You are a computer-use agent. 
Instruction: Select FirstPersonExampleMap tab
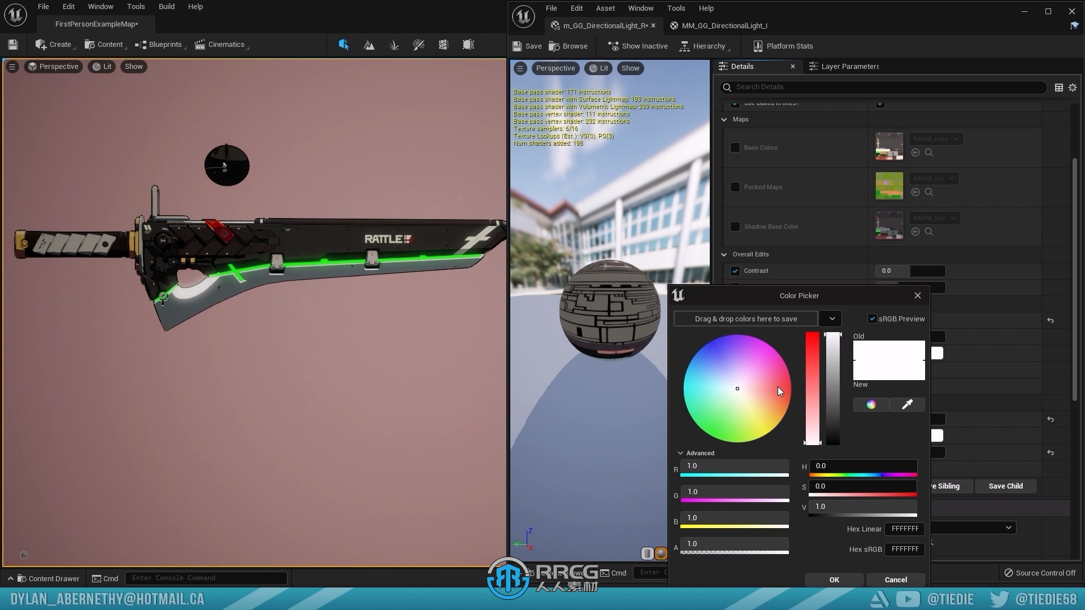(97, 24)
